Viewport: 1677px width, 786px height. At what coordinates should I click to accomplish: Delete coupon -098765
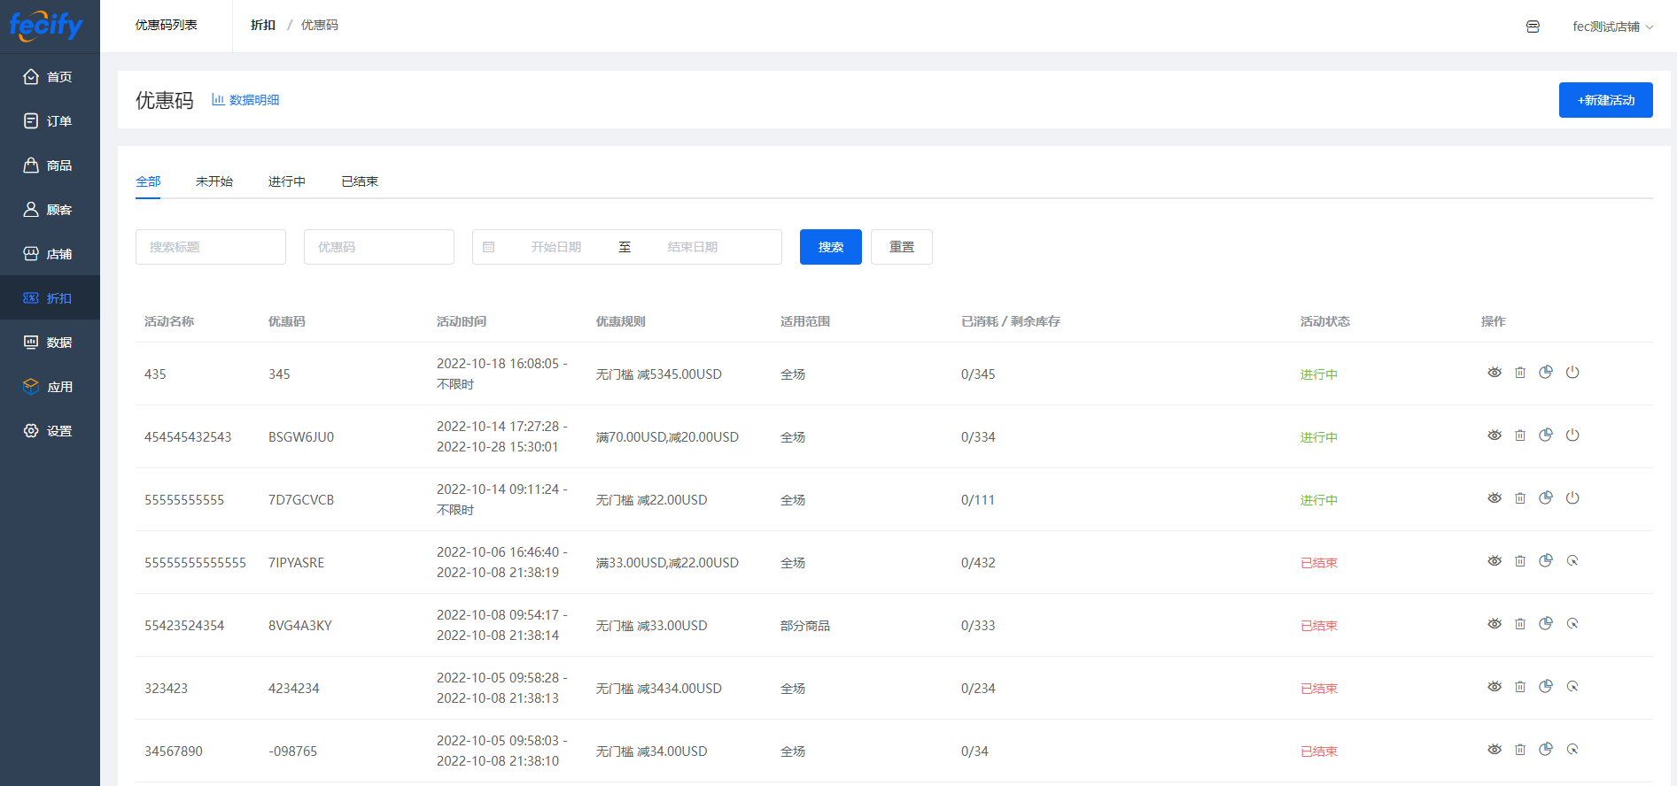tap(1520, 750)
